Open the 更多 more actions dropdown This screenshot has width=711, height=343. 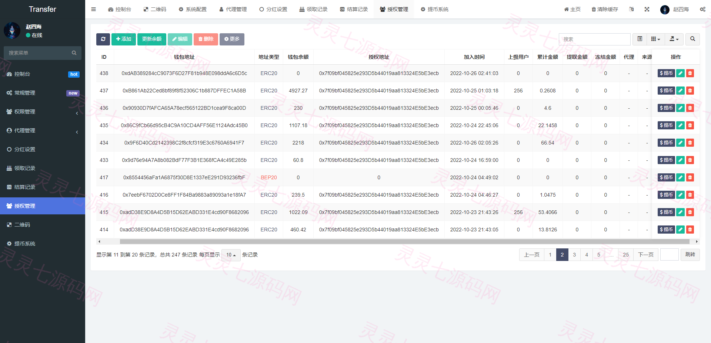[x=232, y=39]
